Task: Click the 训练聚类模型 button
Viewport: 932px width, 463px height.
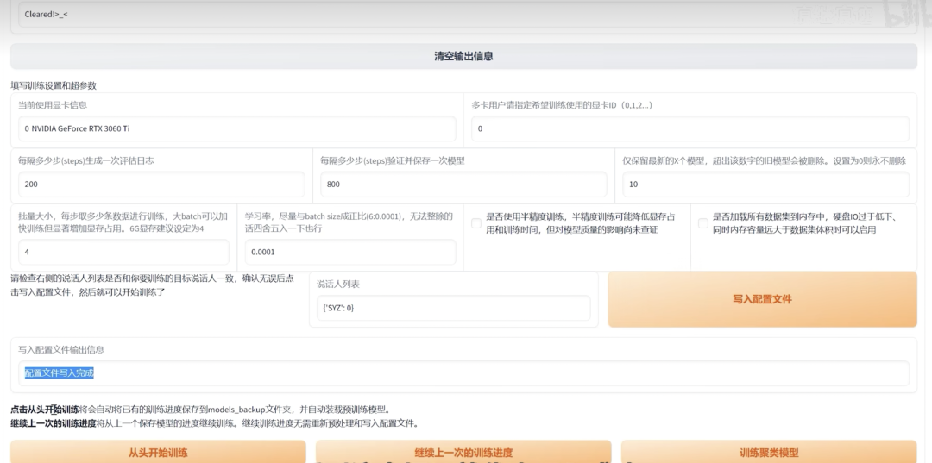Action: (768, 452)
